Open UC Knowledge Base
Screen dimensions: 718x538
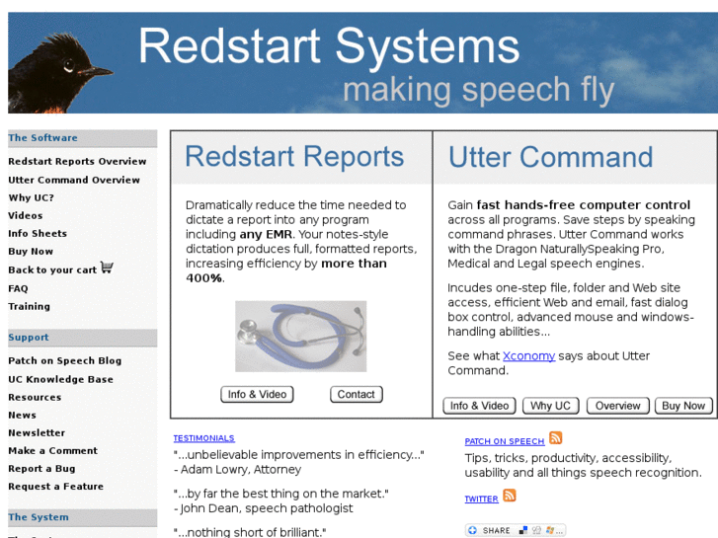pos(60,379)
